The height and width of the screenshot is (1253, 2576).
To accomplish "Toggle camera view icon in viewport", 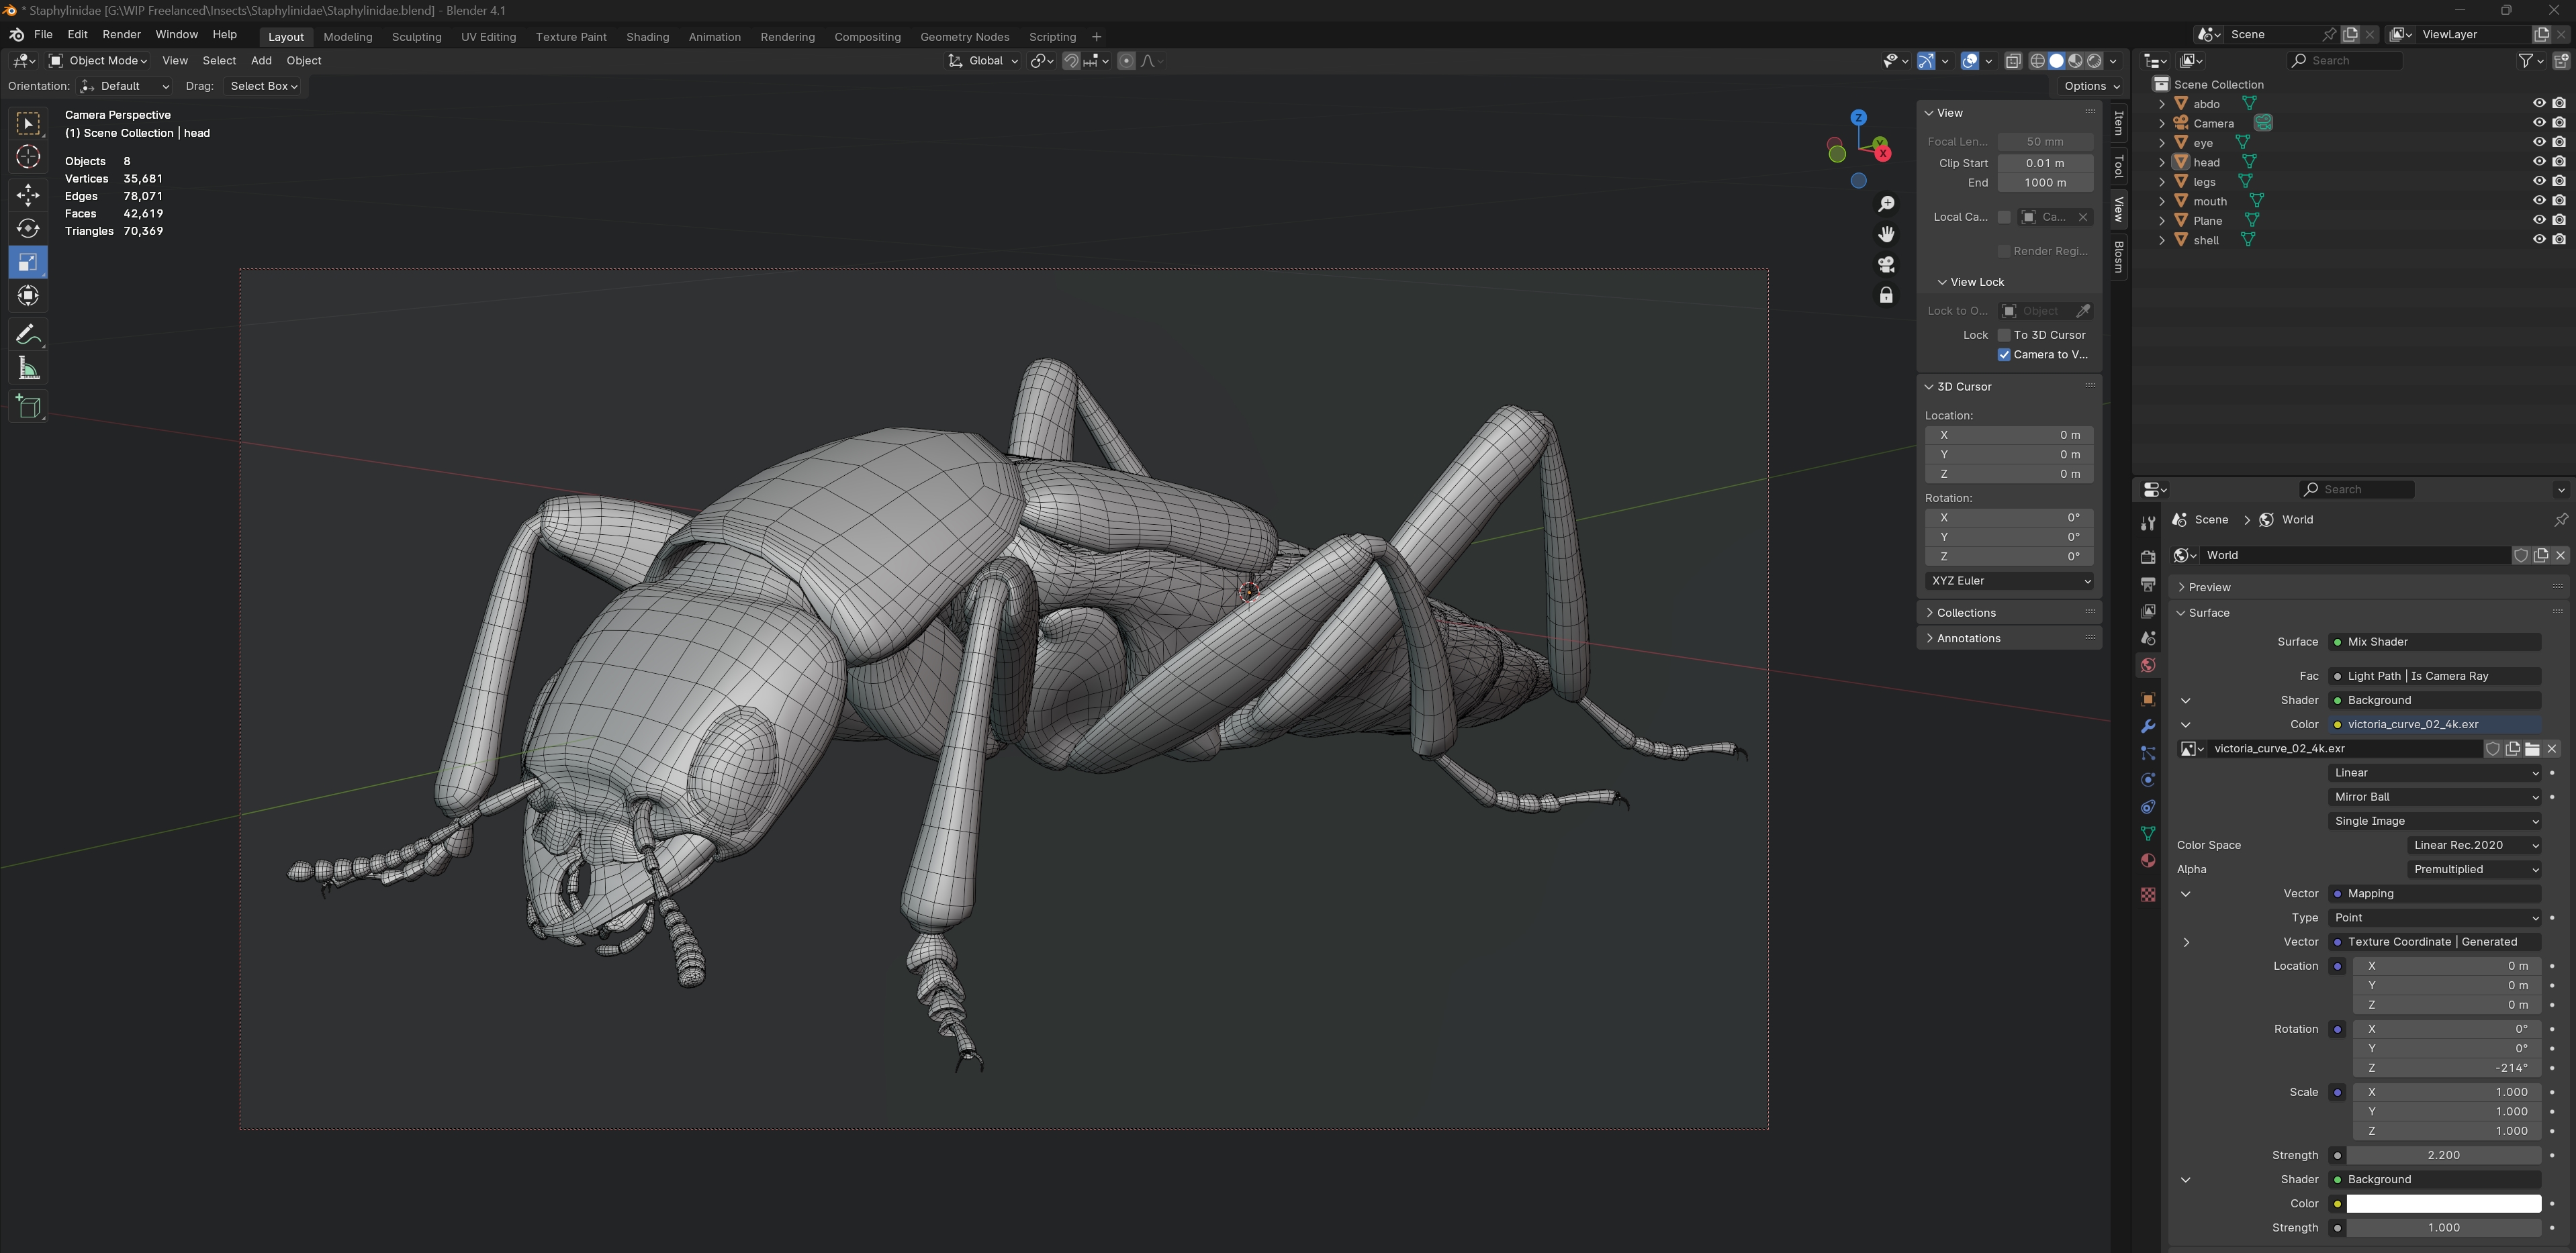I will coord(1886,265).
